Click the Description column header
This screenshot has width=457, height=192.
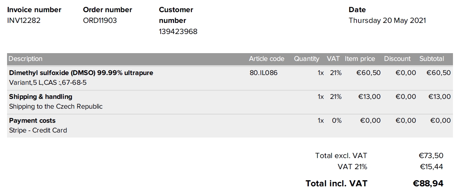26,59
